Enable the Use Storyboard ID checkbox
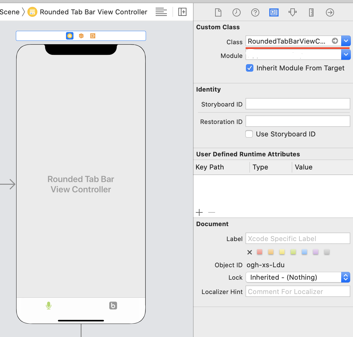Image resolution: width=353 pixels, height=337 pixels. (x=249, y=134)
